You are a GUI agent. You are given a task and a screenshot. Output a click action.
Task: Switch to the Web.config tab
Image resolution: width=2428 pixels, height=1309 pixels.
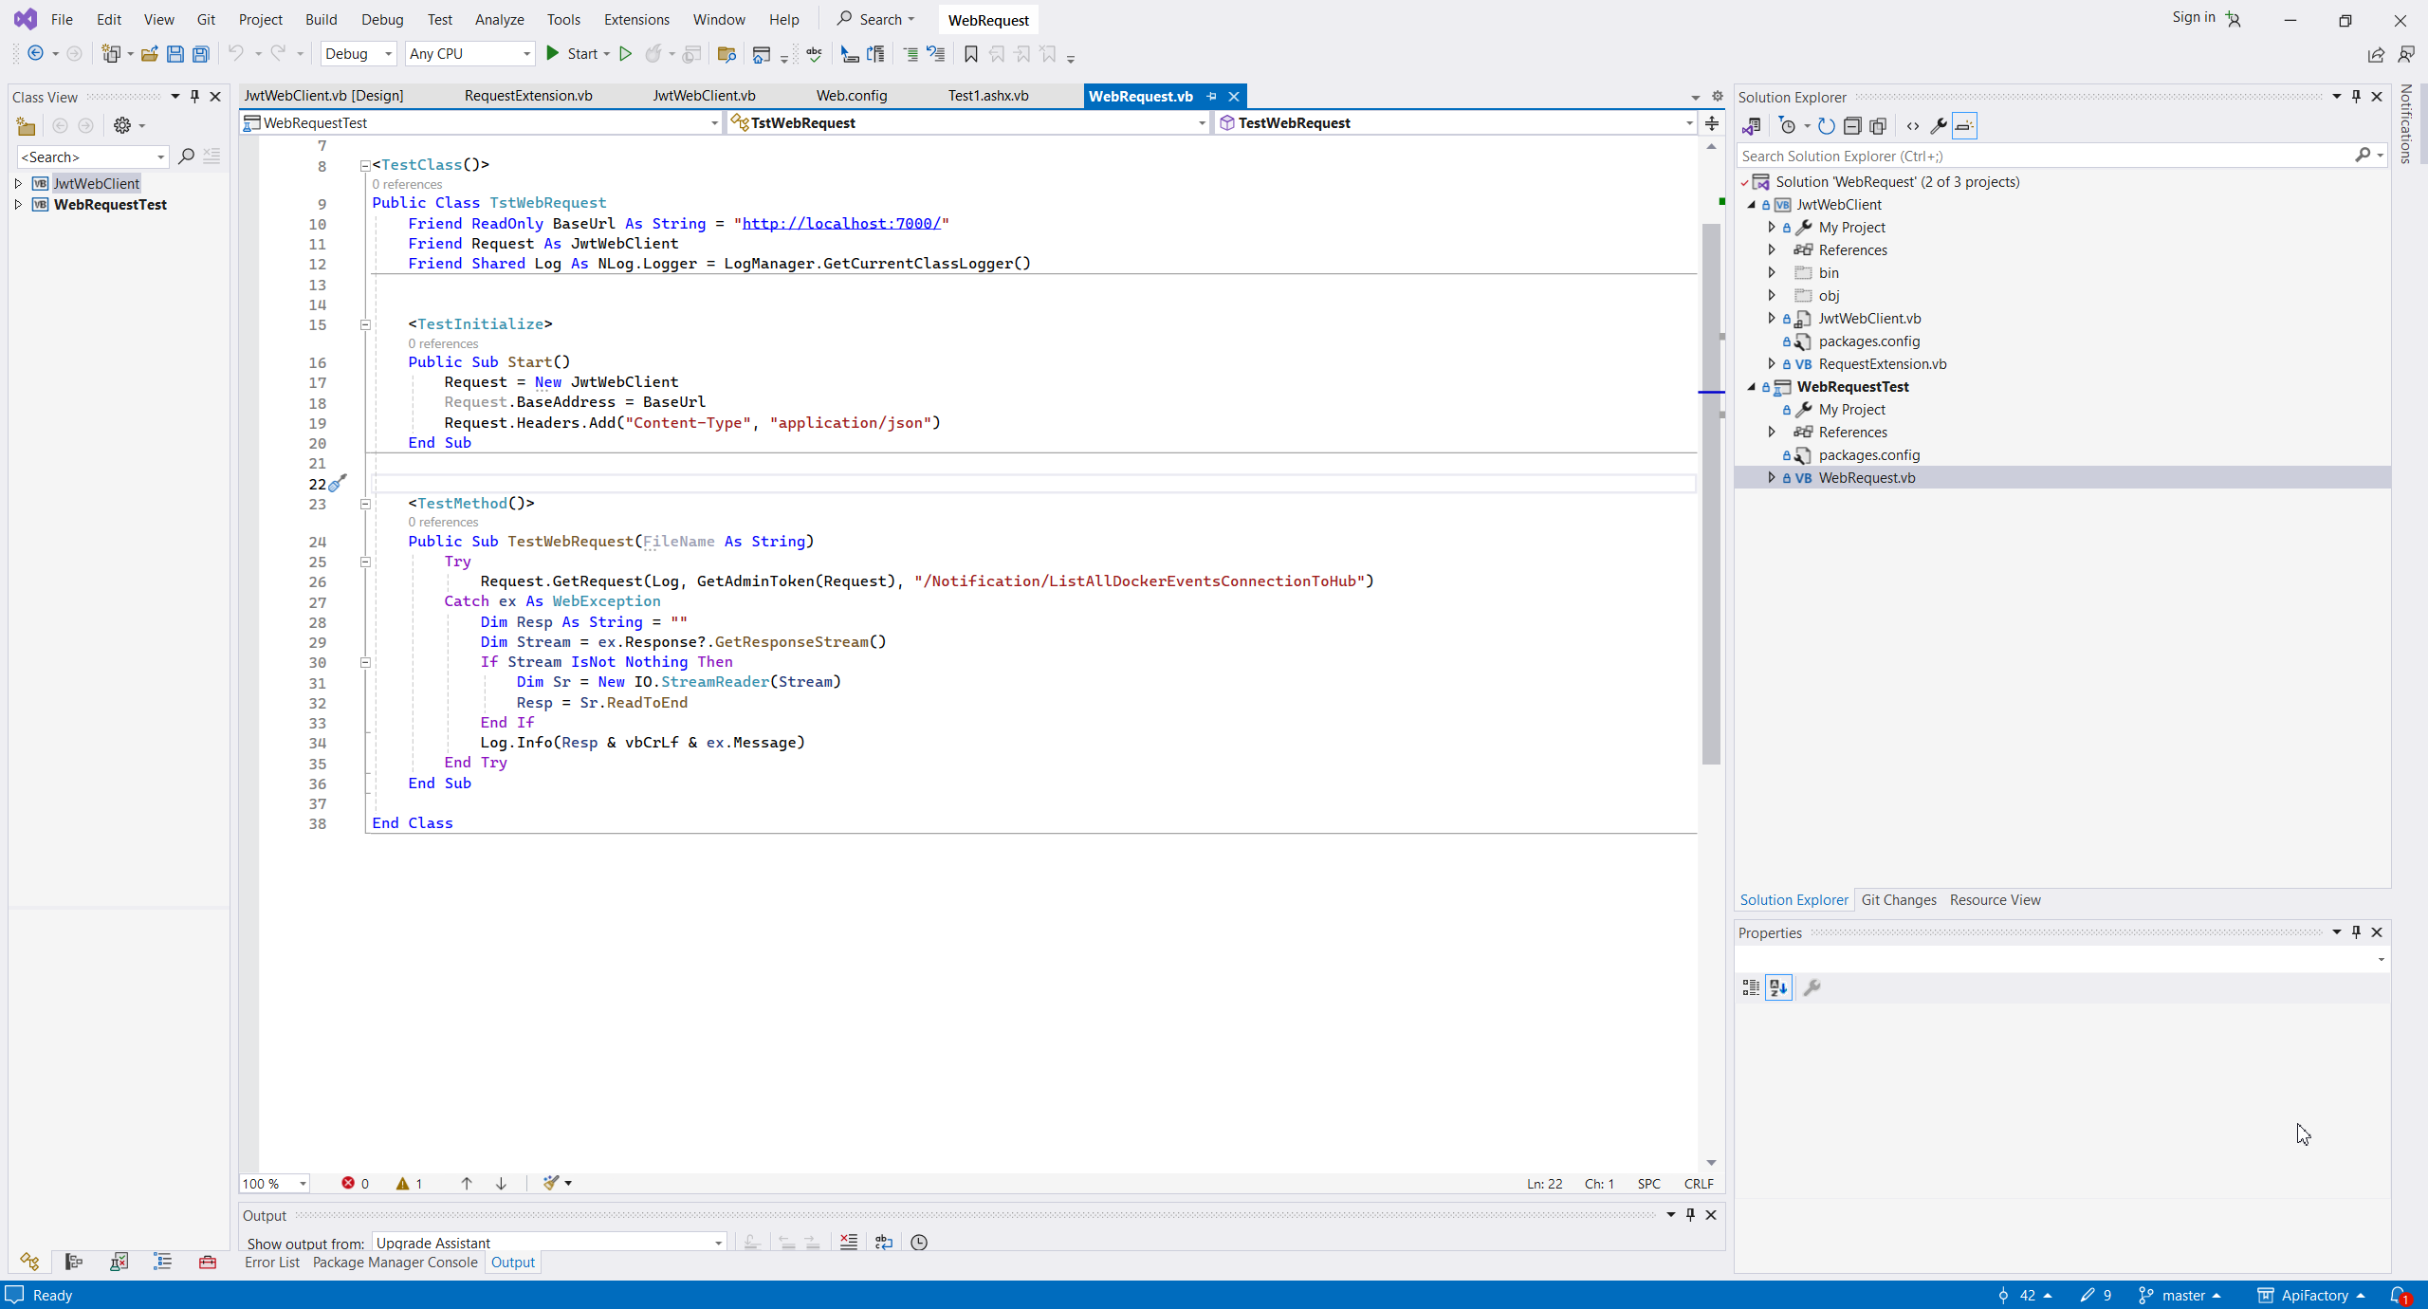pos(851,96)
